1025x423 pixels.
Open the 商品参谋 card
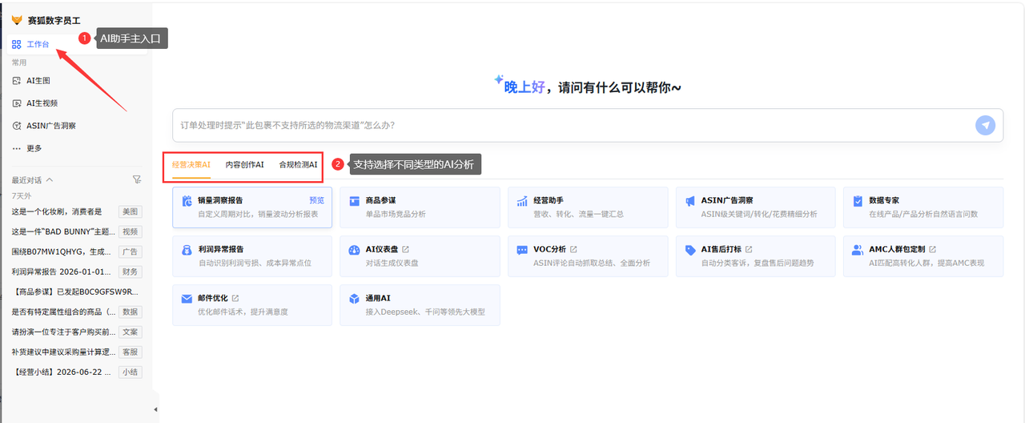[420, 207]
